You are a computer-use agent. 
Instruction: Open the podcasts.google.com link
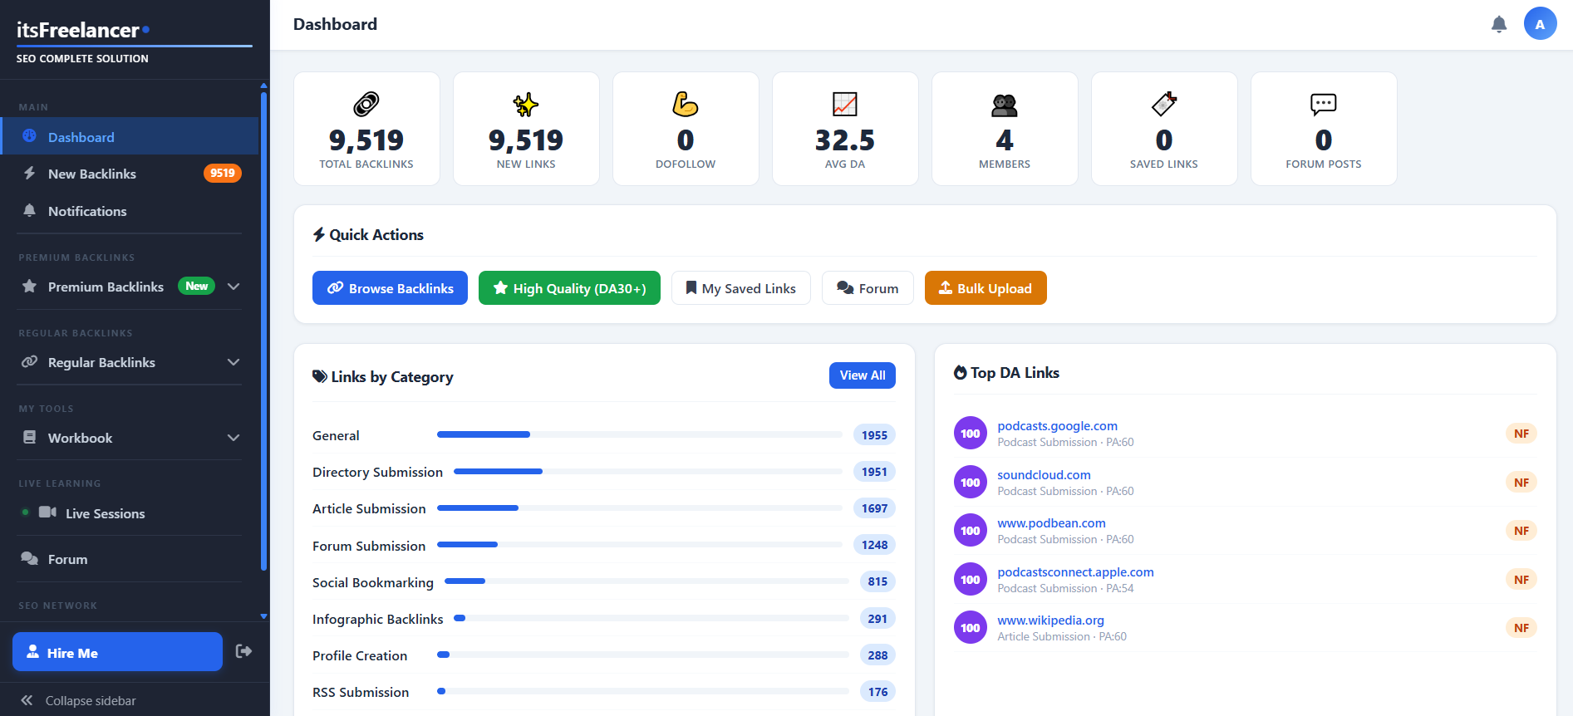[x=1057, y=426]
